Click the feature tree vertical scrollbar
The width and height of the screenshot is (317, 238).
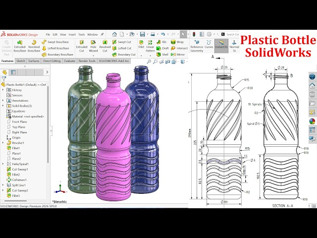click(48, 124)
